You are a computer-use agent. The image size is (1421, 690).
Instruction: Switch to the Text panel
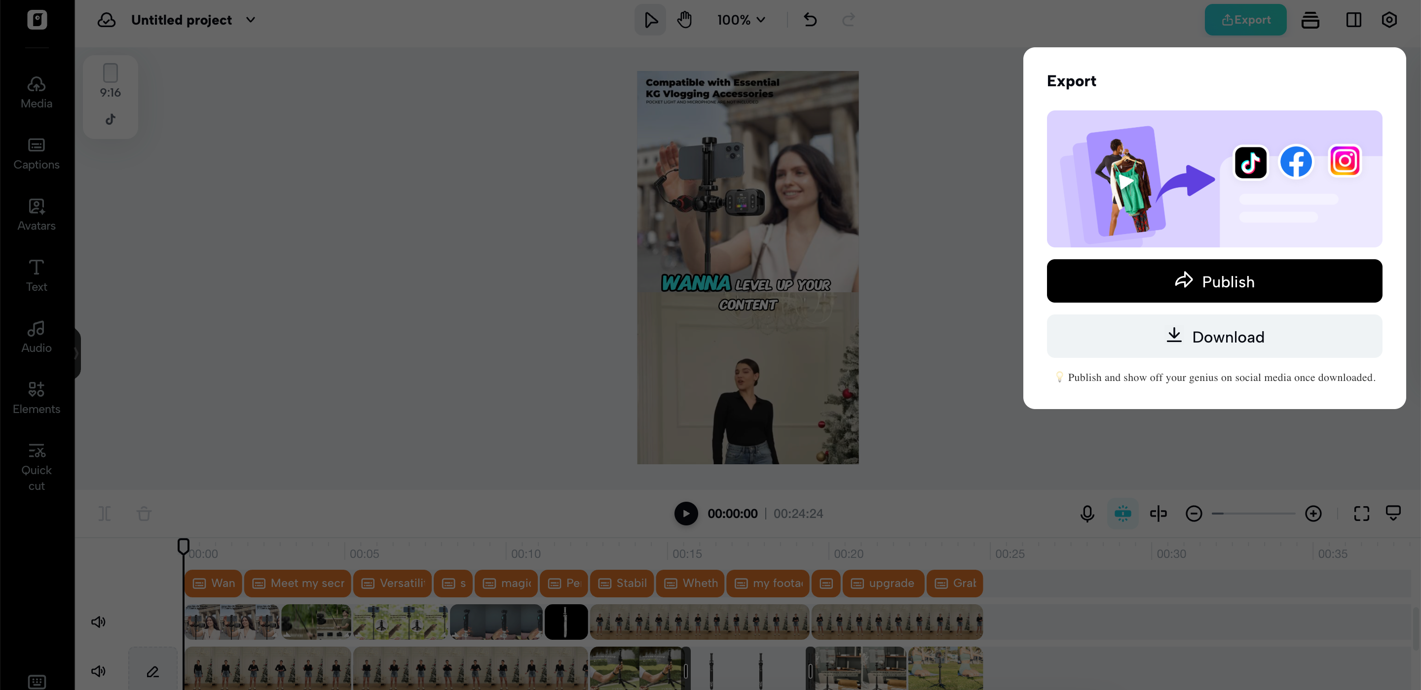click(x=36, y=275)
